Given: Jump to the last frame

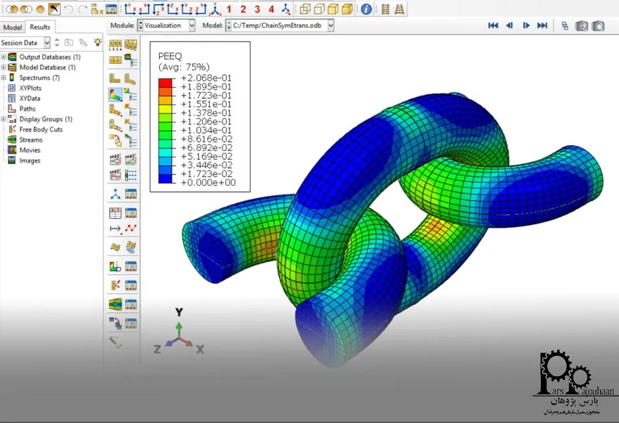Looking at the screenshot, I should [542, 26].
